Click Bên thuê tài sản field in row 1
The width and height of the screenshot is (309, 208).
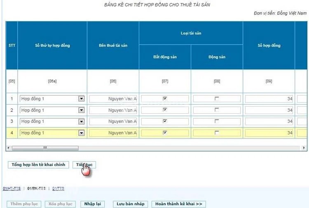coord(113,99)
